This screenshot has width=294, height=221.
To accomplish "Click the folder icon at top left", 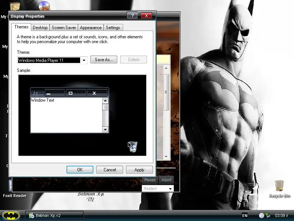I will pos(15,6).
